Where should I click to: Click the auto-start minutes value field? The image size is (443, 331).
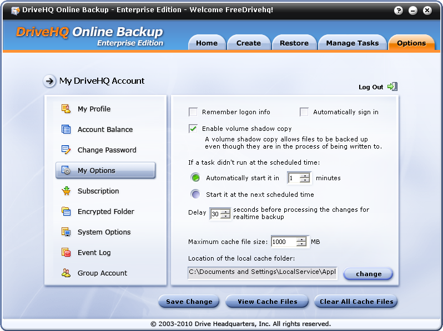(294, 178)
